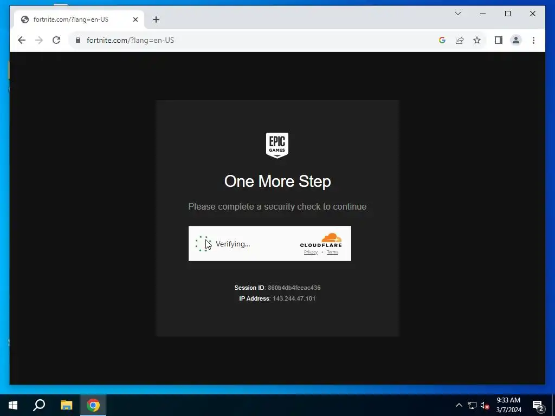This screenshot has width=555, height=416.
Task: Open the Windows notification center
Action: 538,406
